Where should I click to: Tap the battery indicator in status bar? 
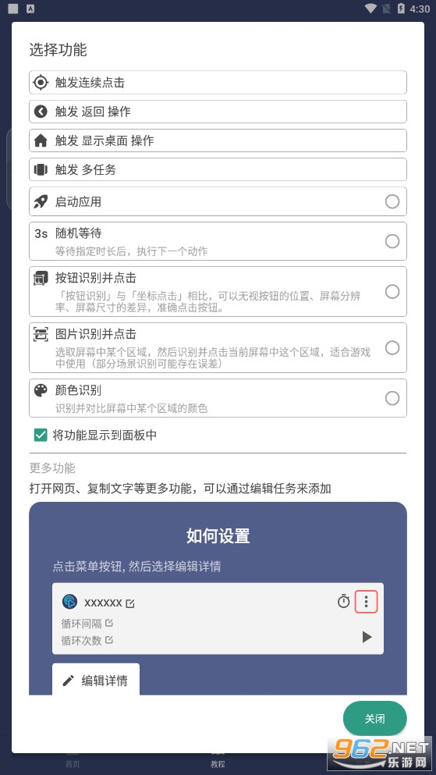tap(401, 9)
